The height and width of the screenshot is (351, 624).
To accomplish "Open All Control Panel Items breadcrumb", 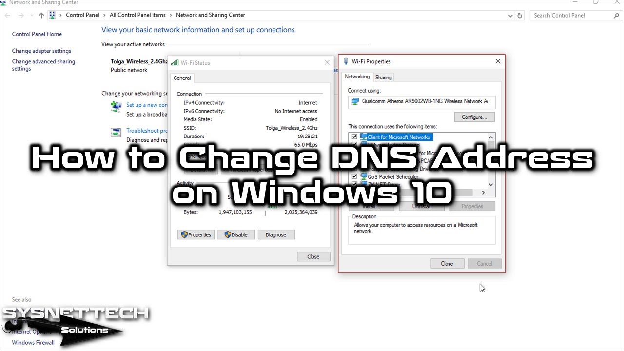I will (137, 15).
